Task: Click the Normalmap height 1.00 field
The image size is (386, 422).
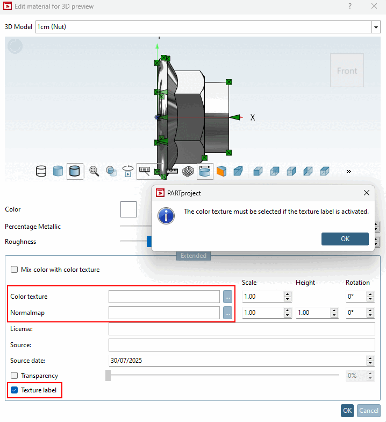Action: pos(313,312)
